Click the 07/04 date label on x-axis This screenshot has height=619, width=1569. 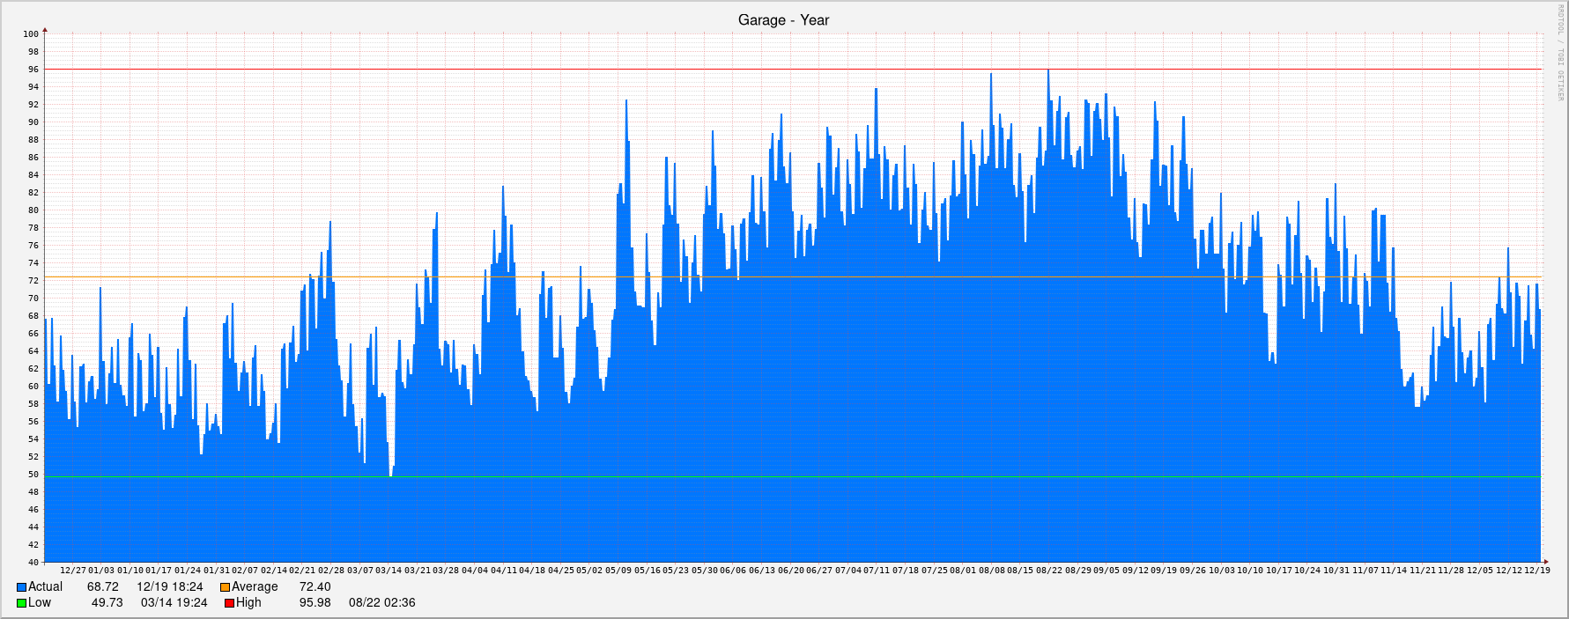pos(847,571)
